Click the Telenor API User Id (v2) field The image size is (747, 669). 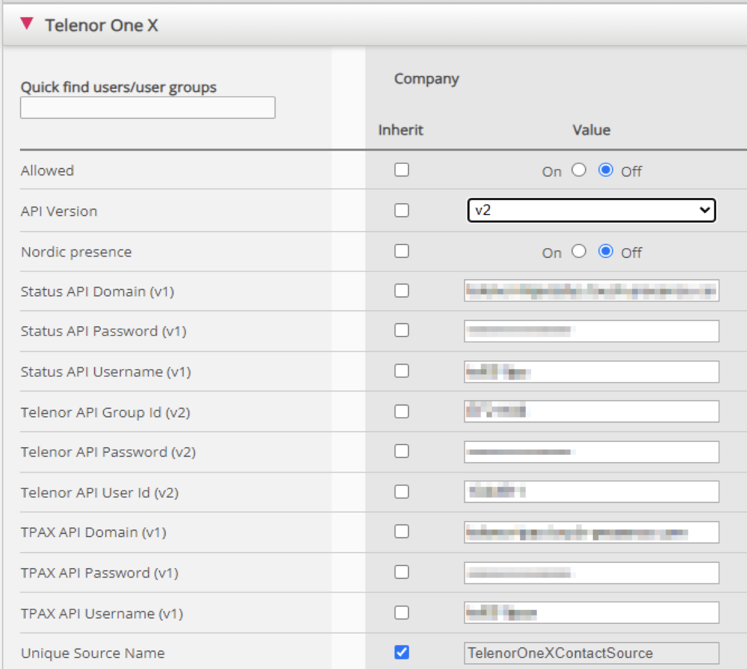tap(591, 492)
